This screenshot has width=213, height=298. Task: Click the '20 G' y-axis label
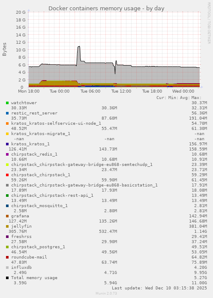[x=21, y=12]
